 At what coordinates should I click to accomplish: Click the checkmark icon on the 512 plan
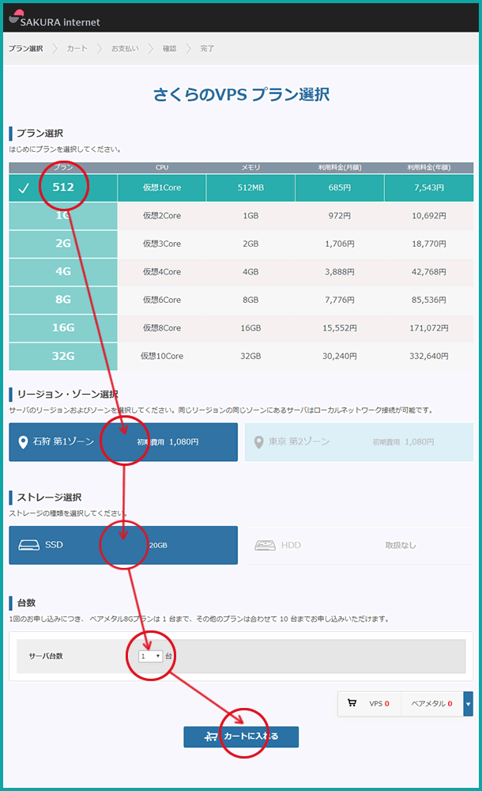pyautogui.click(x=24, y=188)
